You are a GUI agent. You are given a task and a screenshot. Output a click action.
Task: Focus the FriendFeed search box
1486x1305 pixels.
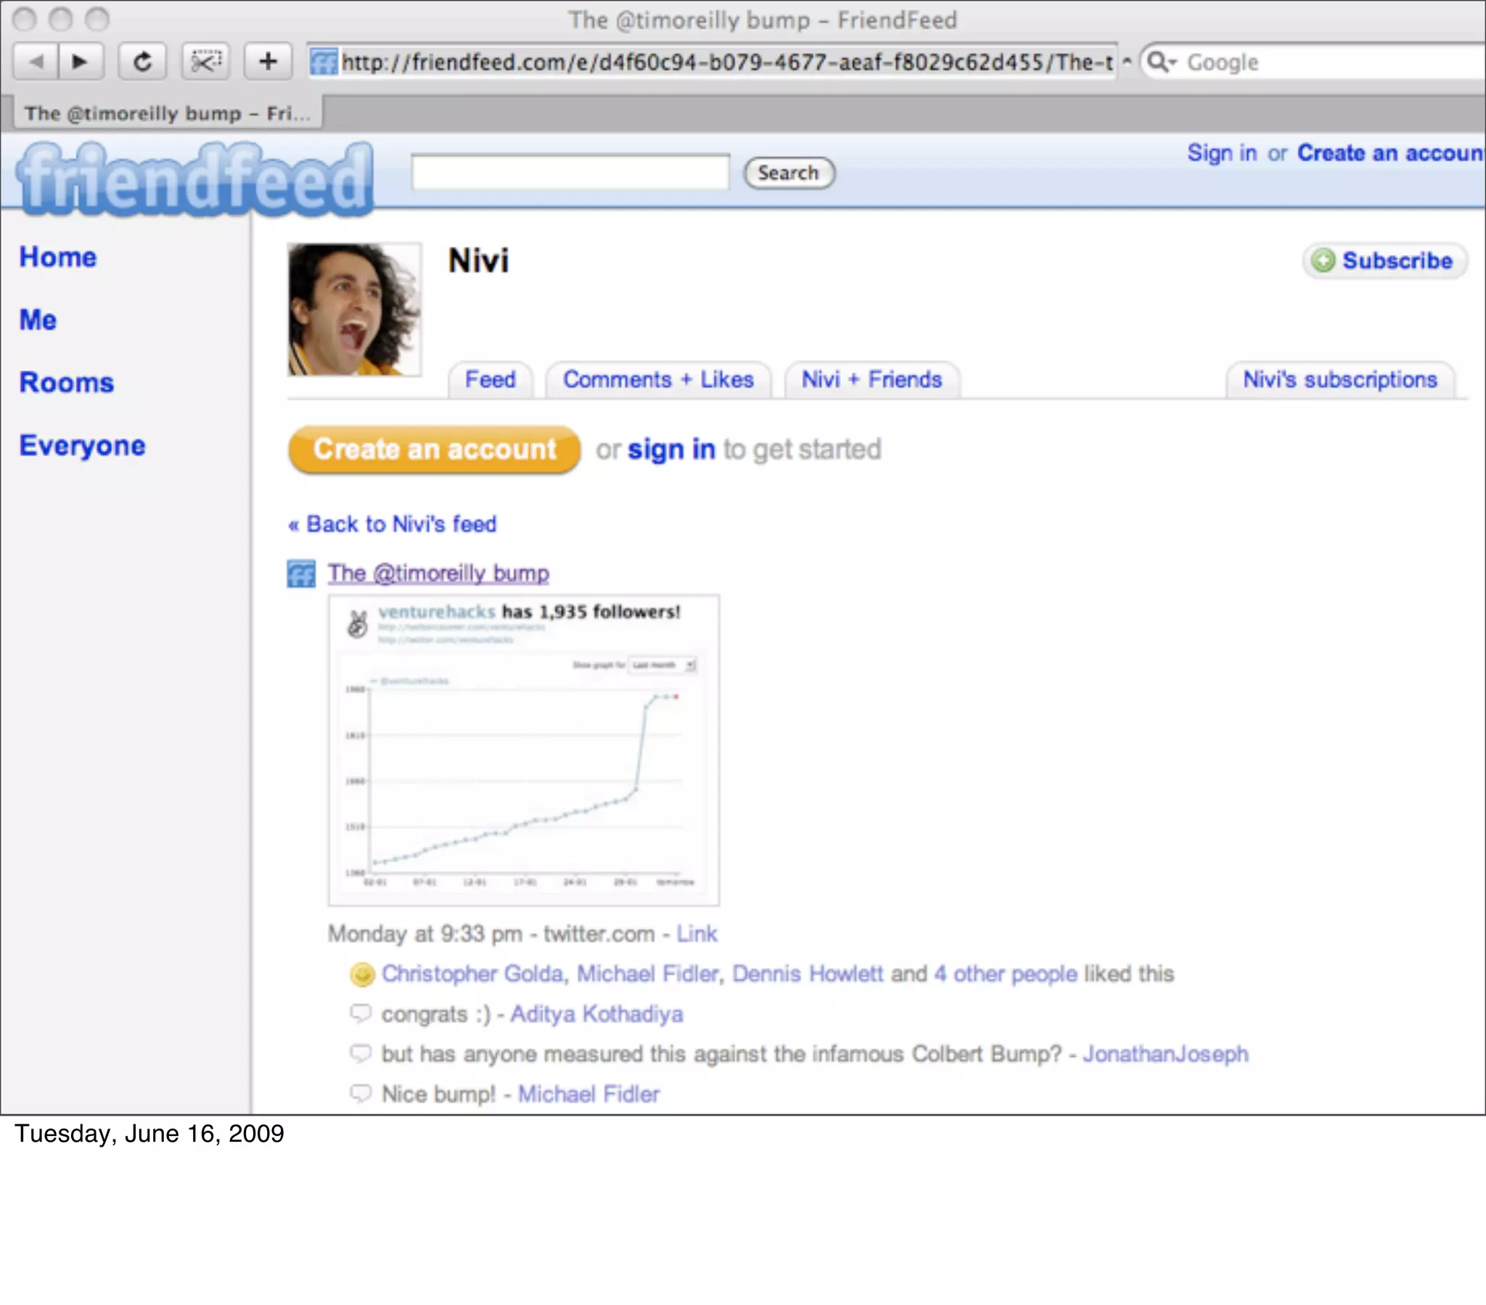[x=570, y=173]
